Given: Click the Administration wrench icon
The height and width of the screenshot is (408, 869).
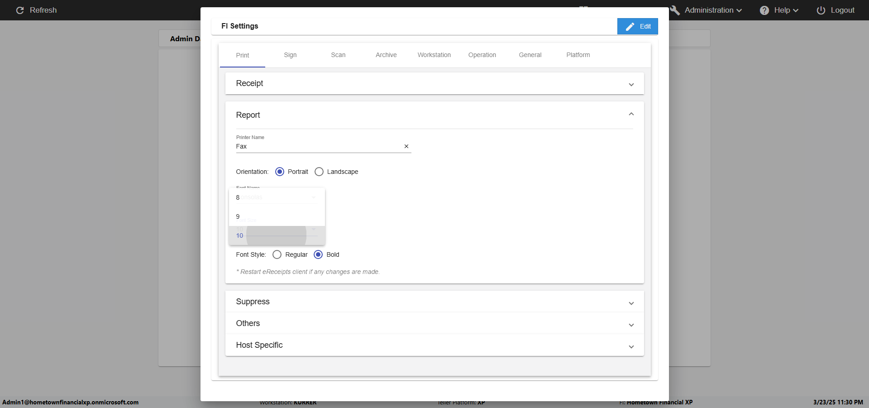Looking at the screenshot, I should tap(675, 10).
